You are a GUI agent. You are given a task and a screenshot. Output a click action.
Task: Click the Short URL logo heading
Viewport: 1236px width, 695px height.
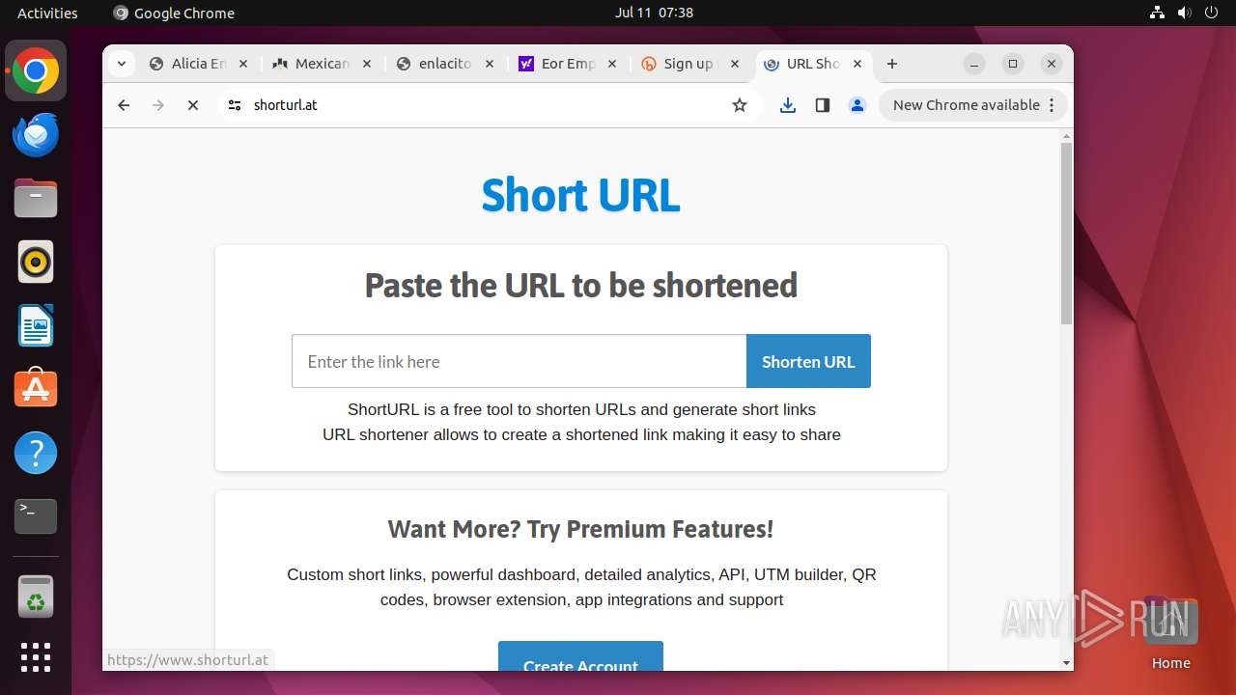(580, 195)
